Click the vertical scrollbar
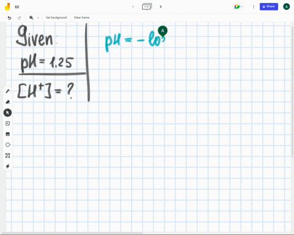The height and width of the screenshot is (235, 294). (293, 92)
